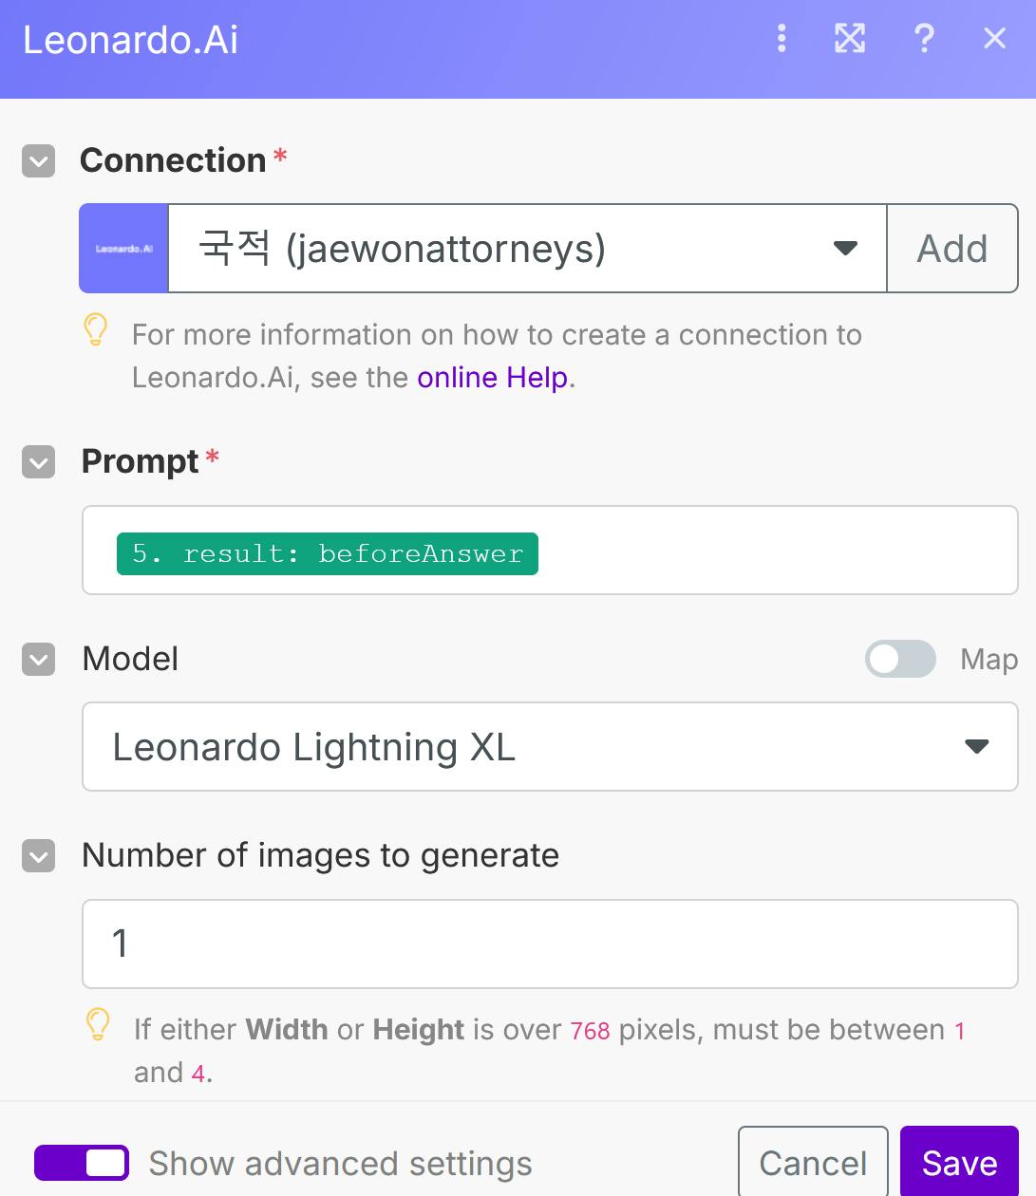Collapse the Prompt field chevron
The height and width of the screenshot is (1196, 1036).
pyautogui.click(x=39, y=462)
